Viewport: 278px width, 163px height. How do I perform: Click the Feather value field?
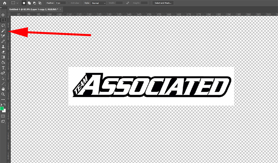click(x=60, y=3)
